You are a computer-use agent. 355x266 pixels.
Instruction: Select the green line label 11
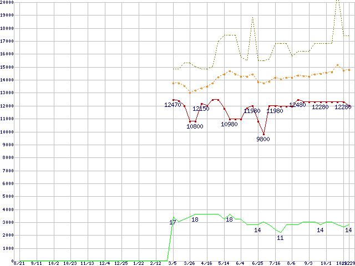[280, 238]
